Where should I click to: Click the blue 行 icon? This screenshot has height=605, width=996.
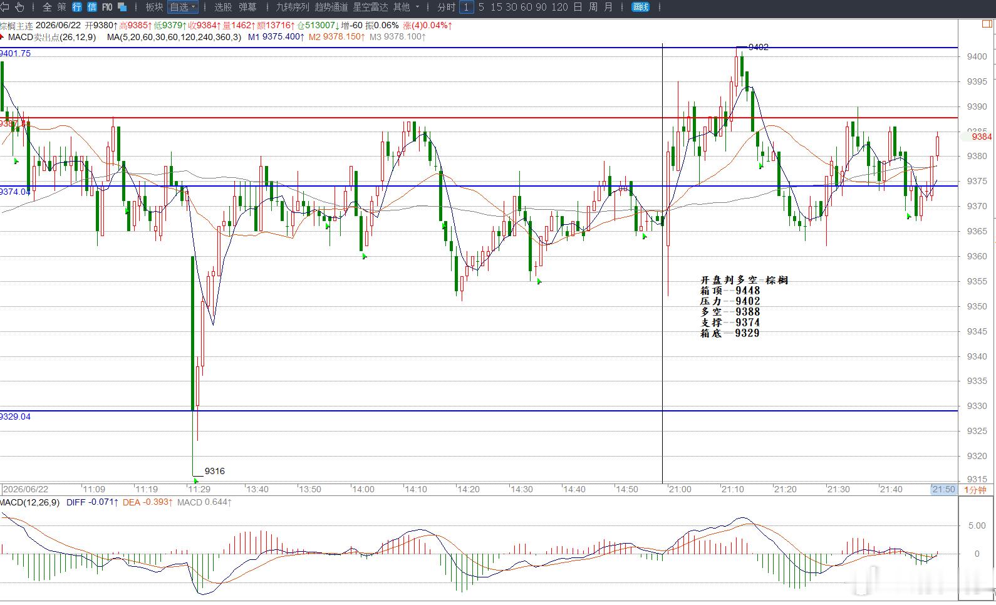pos(77,7)
